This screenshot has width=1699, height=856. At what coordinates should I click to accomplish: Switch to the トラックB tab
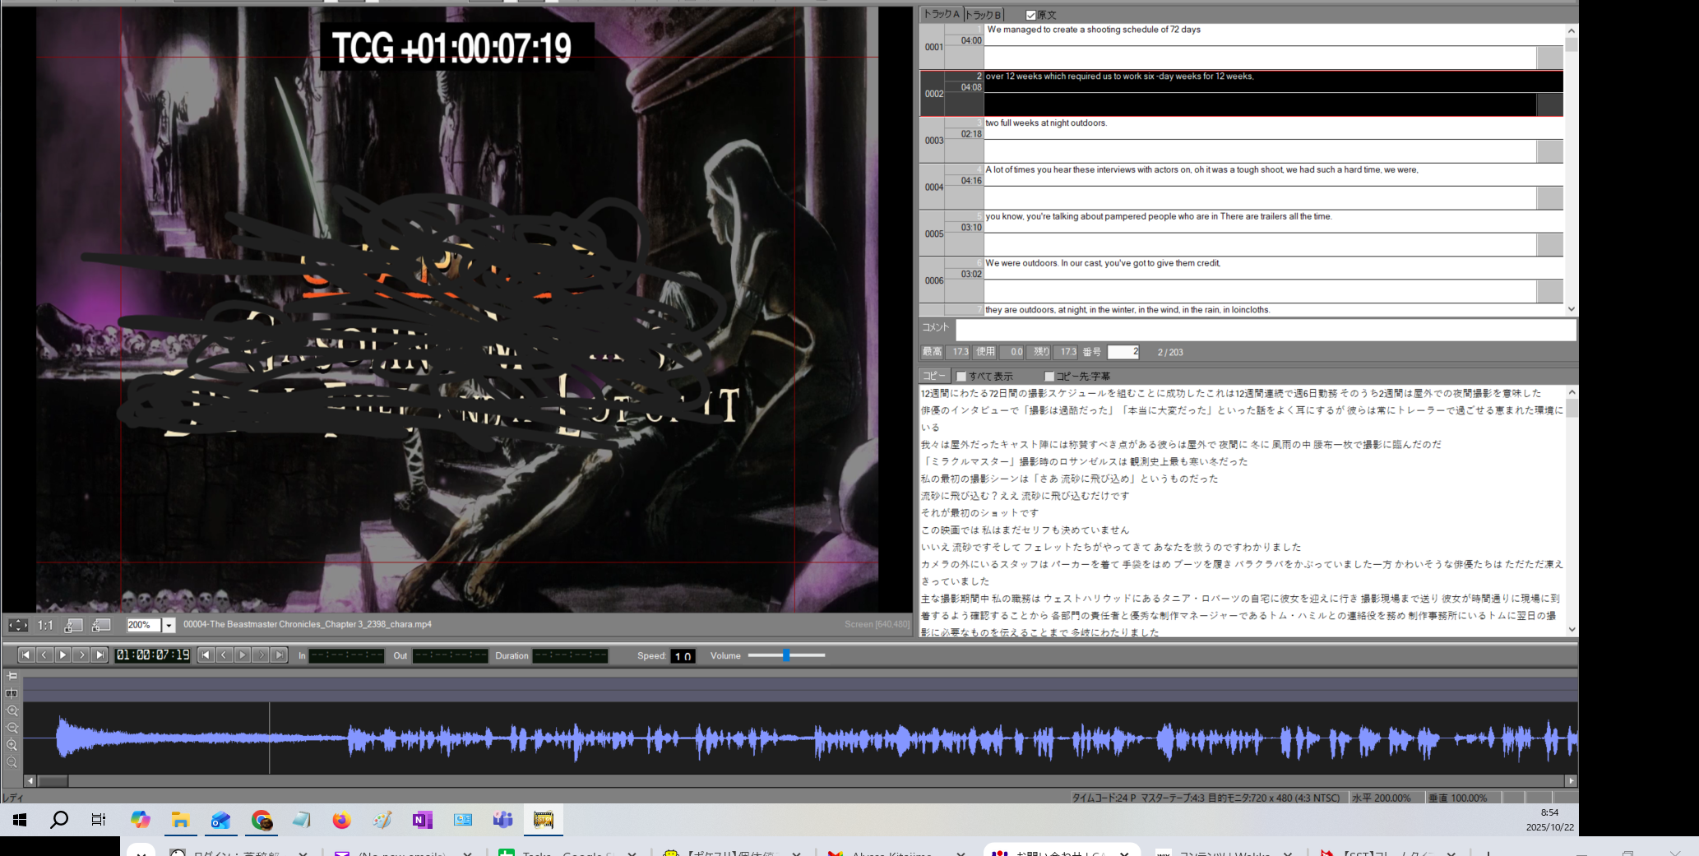(984, 15)
